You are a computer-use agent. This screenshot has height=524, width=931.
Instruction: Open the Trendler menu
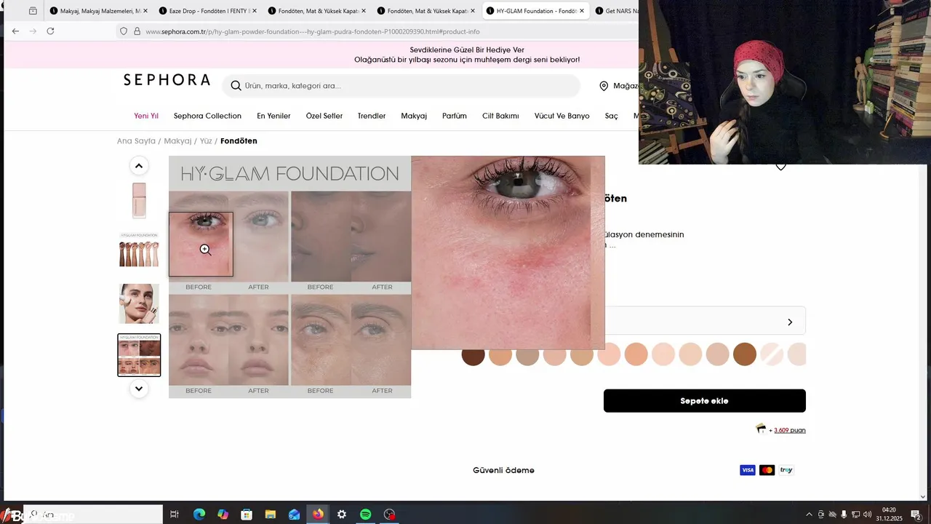[372, 116]
